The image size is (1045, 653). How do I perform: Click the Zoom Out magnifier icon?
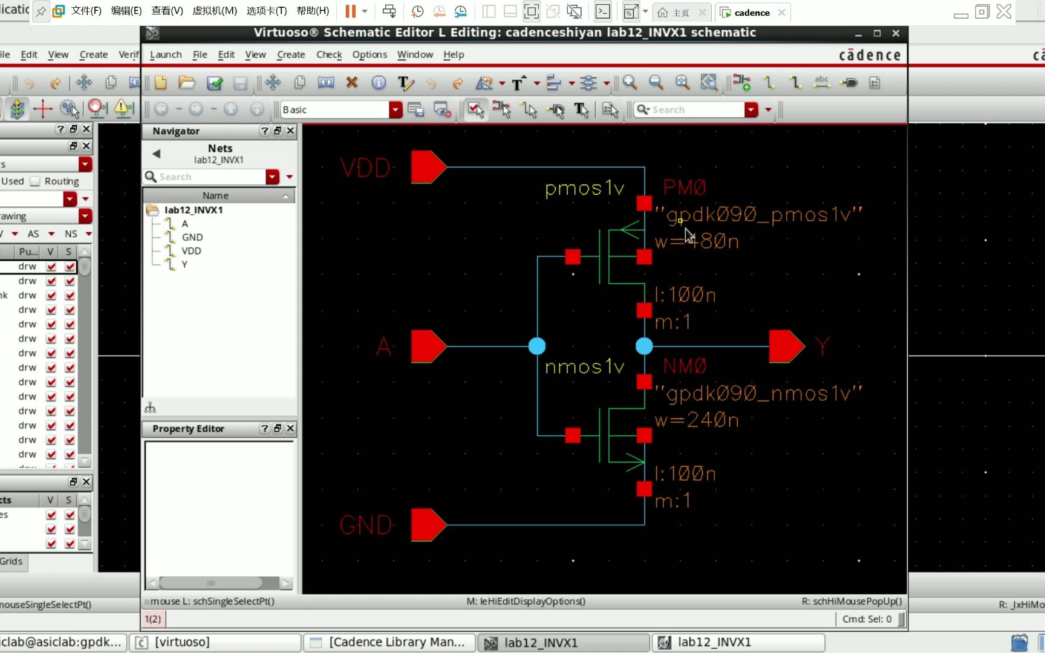[656, 82]
